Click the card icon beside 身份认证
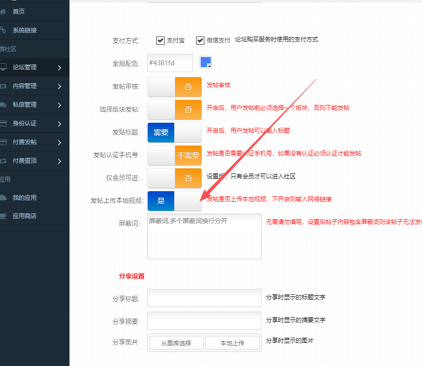Viewport: 422px width, 366px height. pos(3,123)
